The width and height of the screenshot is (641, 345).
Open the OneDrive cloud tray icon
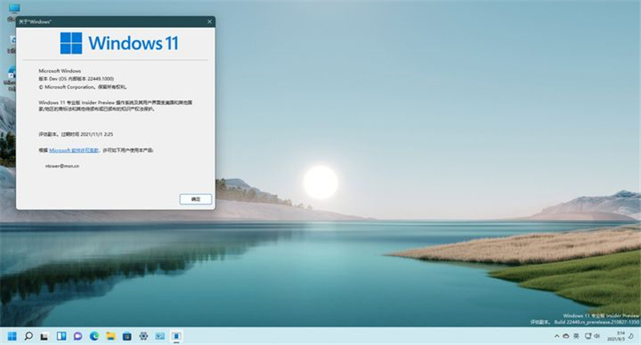click(x=566, y=336)
